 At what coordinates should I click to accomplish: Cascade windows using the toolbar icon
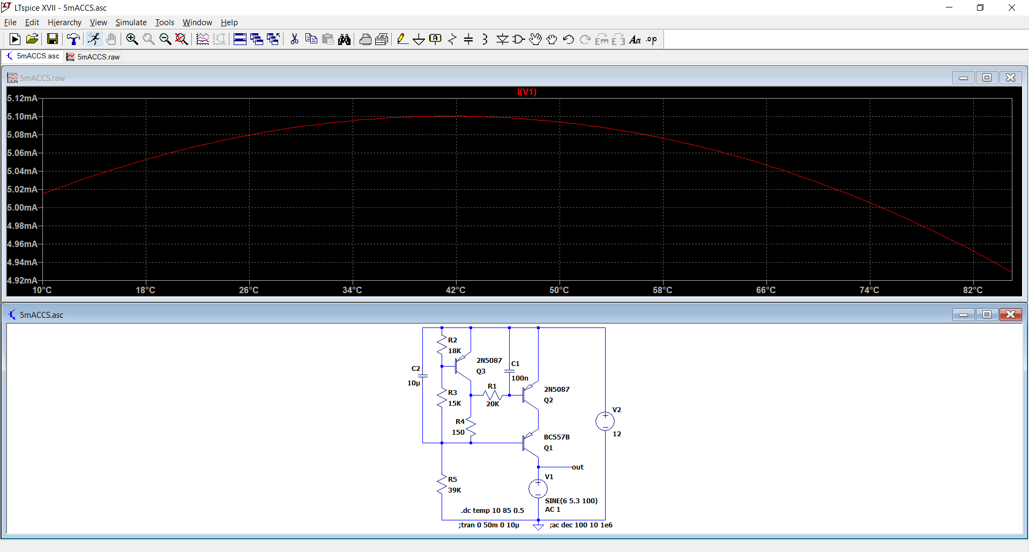[x=257, y=39]
